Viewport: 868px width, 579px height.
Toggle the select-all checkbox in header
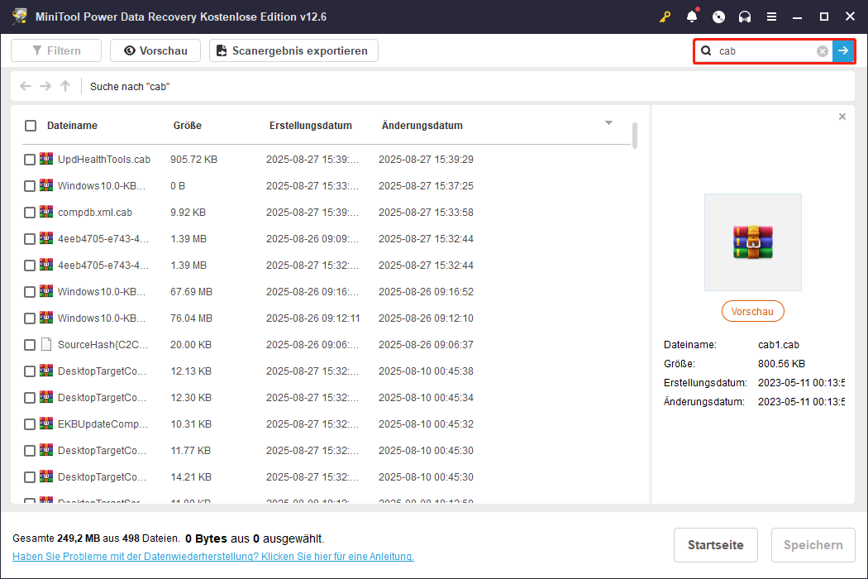[31, 126]
